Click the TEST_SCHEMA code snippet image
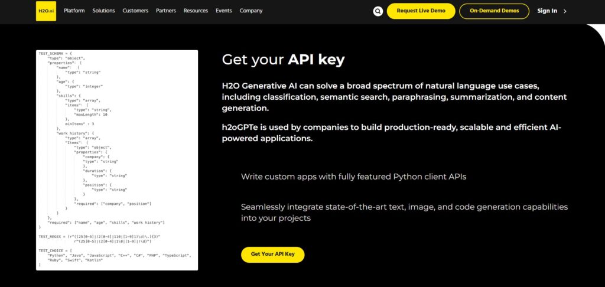 pos(117,159)
